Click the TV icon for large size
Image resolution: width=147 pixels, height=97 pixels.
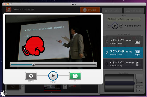137,42
